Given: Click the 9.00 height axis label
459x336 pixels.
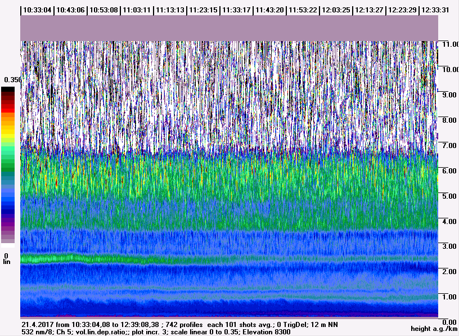Looking at the screenshot, I should (449, 95).
